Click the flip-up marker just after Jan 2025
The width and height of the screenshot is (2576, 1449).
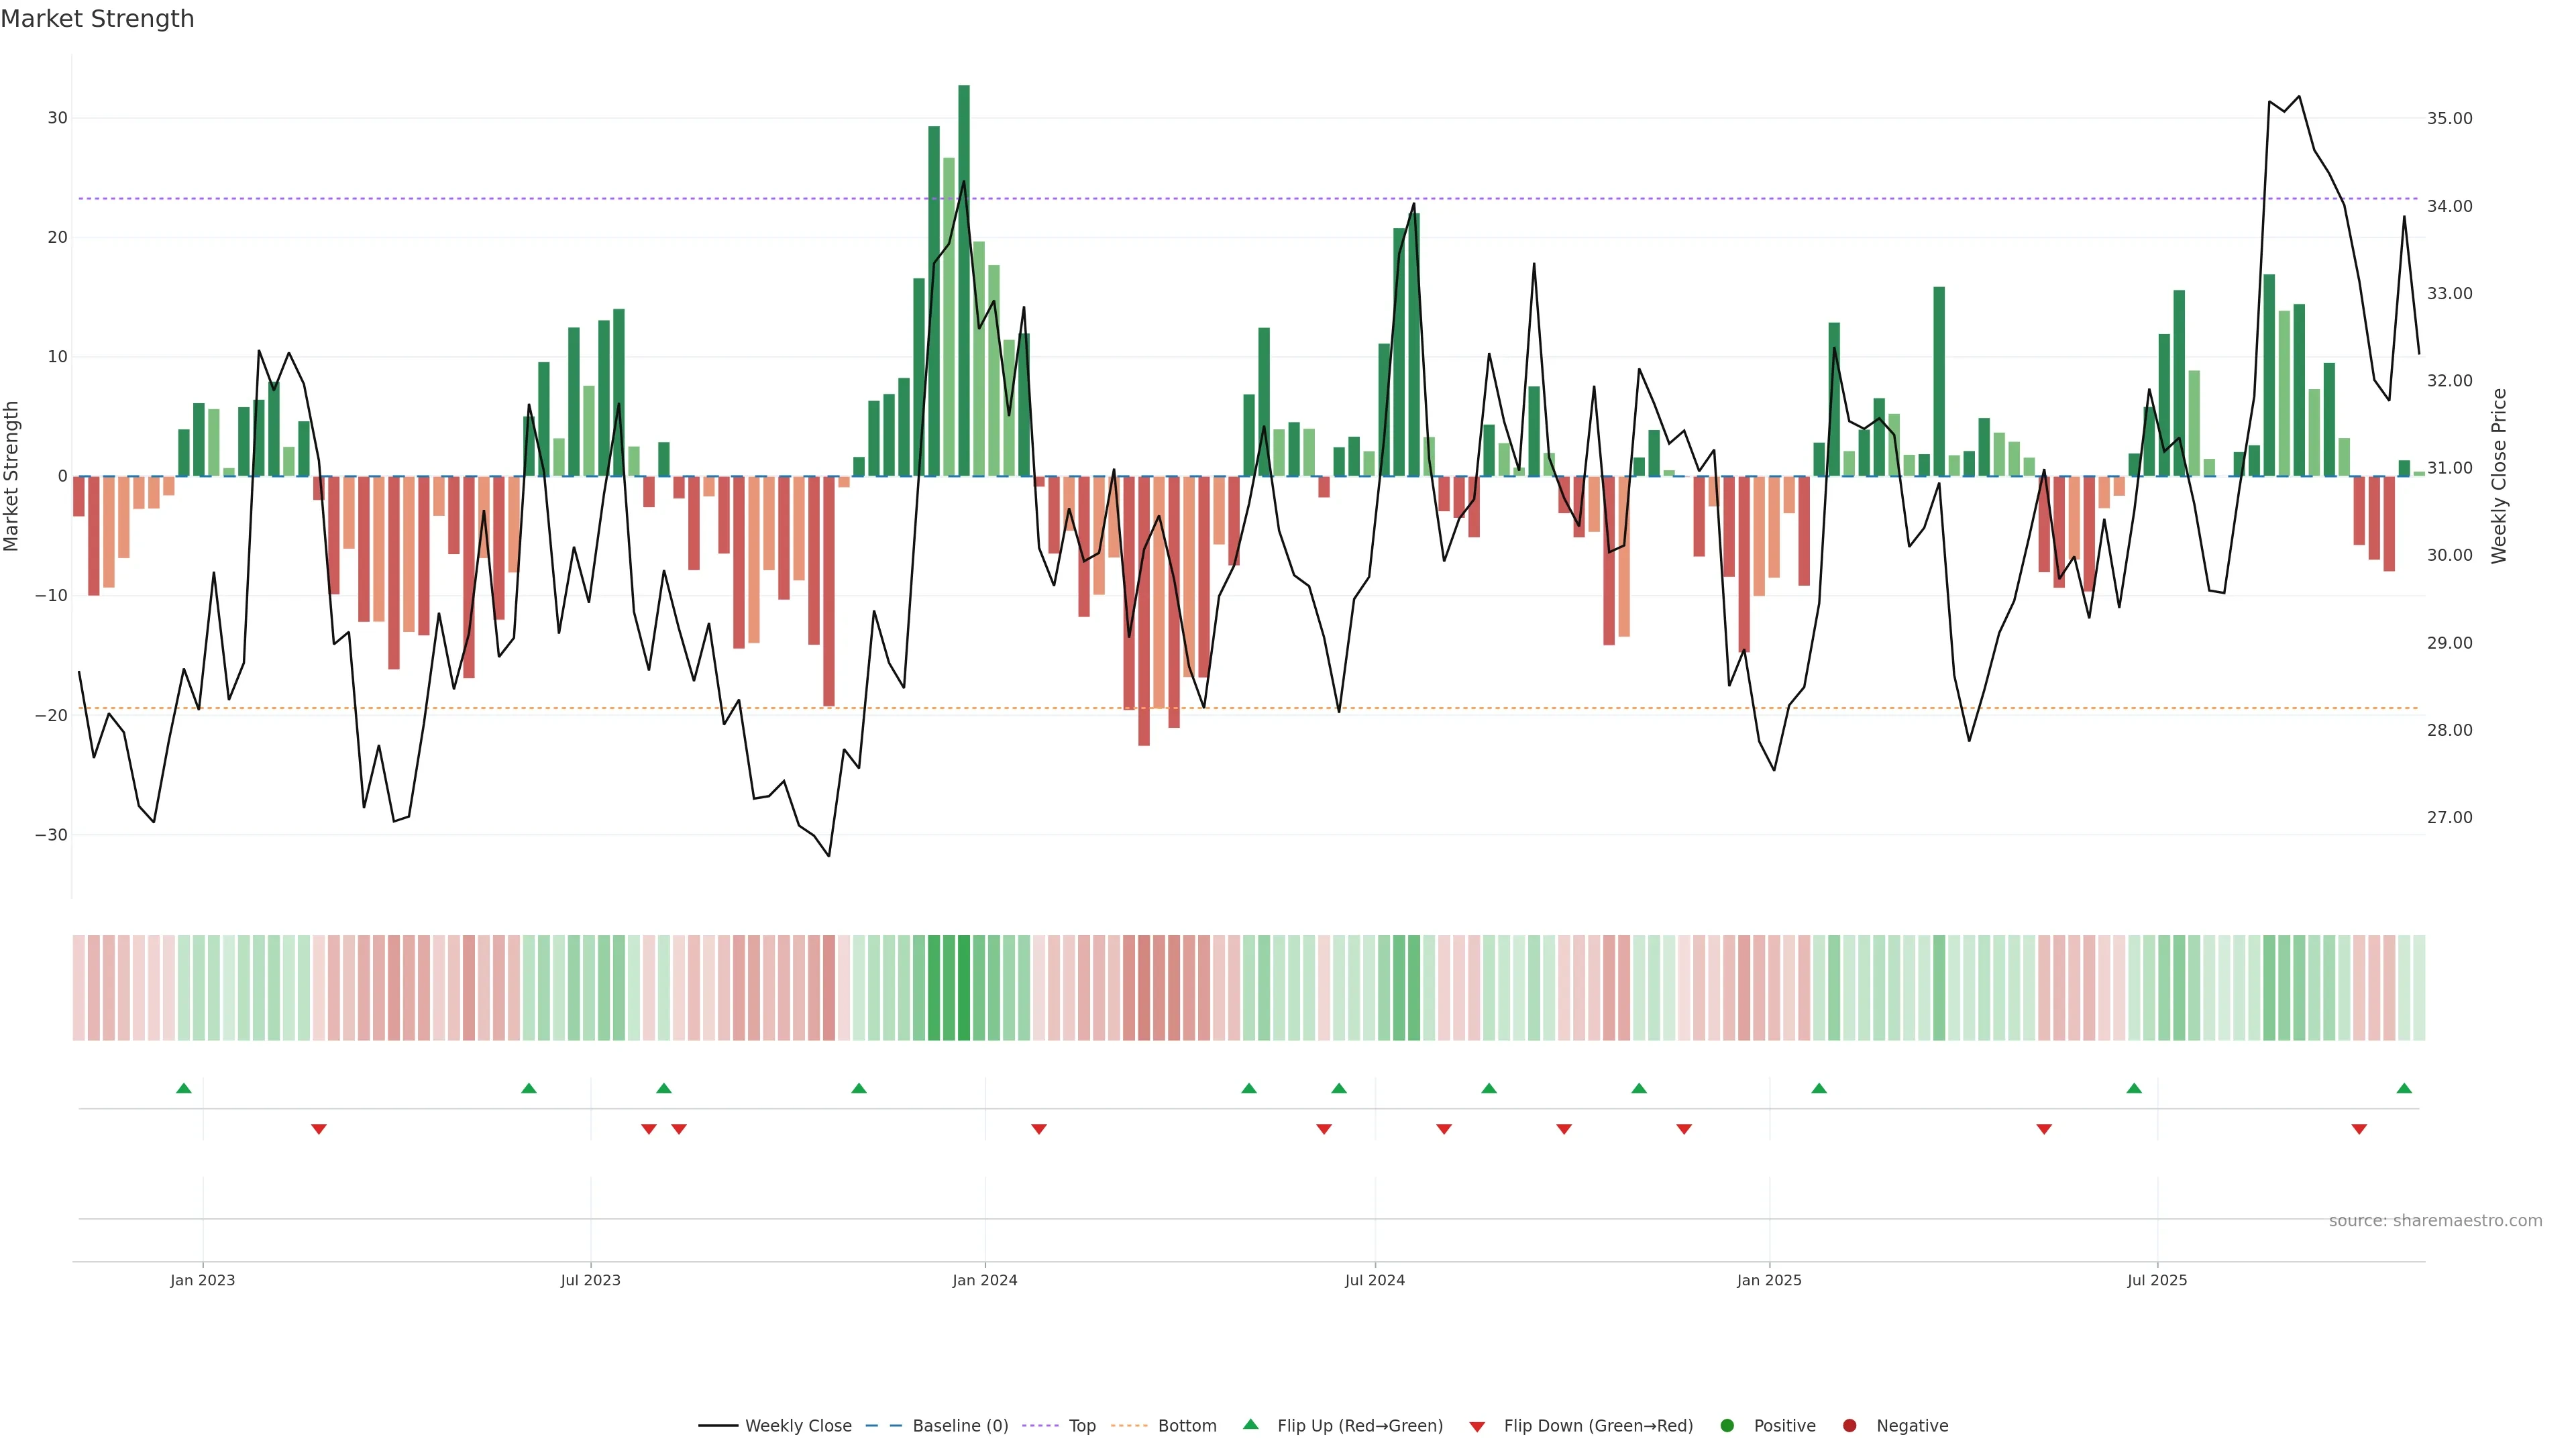(1819, 1088)
